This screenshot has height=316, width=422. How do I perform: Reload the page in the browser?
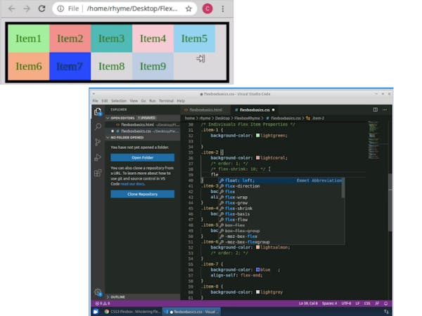(41, 8)
